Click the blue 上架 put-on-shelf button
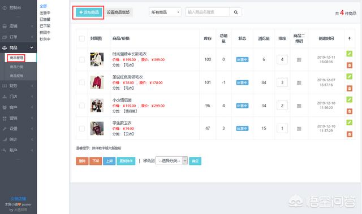Viewport: 362px width, 214px height. [109, 161]
